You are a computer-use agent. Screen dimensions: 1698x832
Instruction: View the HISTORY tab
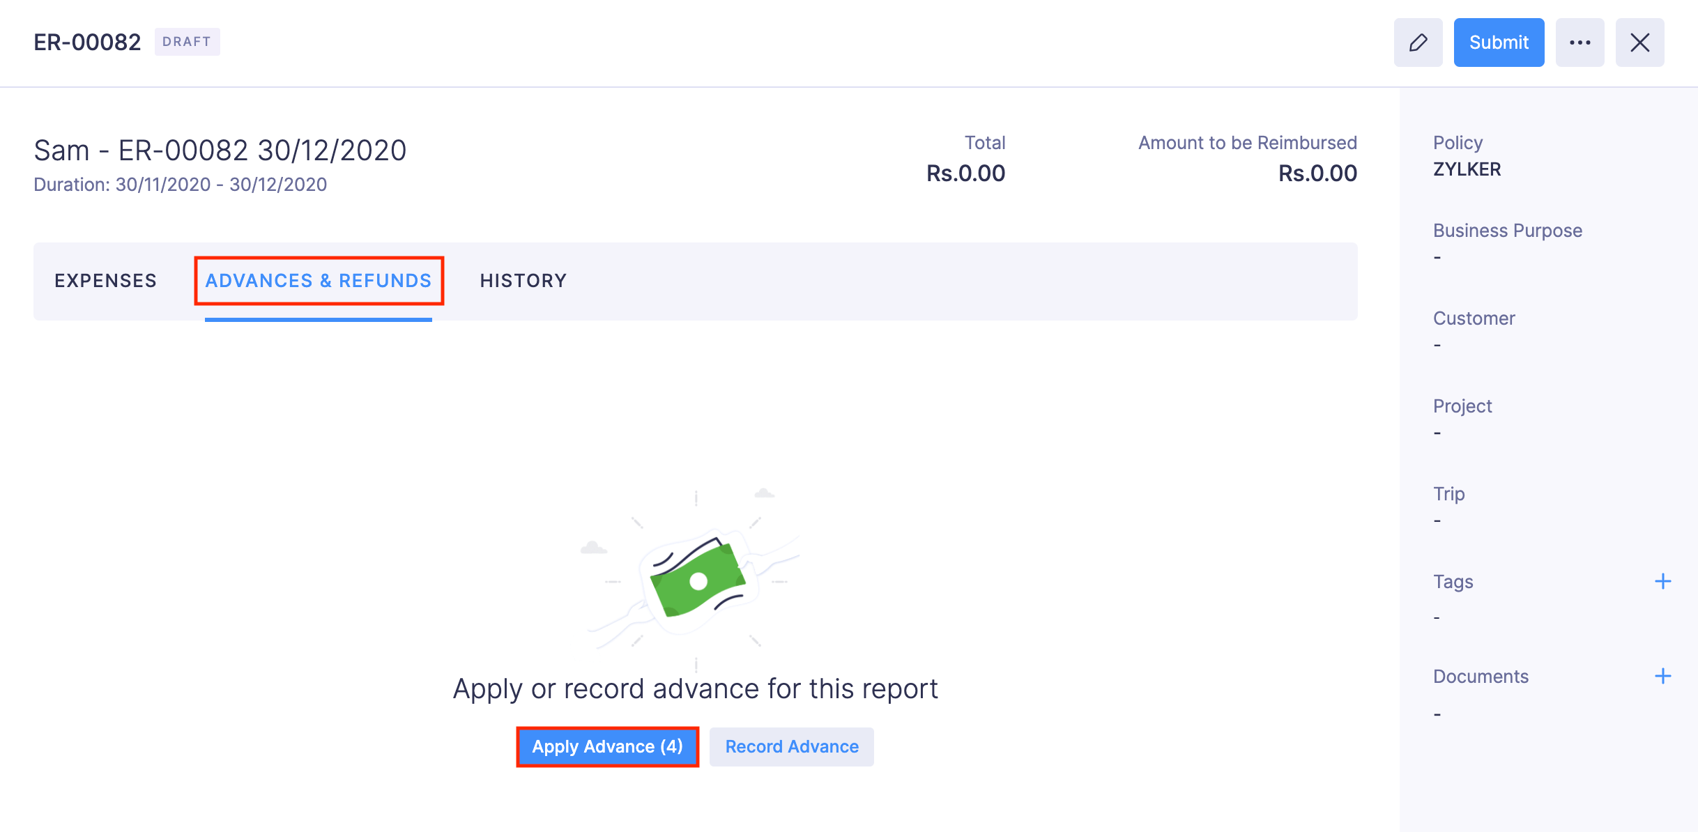click(x=523, y=281)
